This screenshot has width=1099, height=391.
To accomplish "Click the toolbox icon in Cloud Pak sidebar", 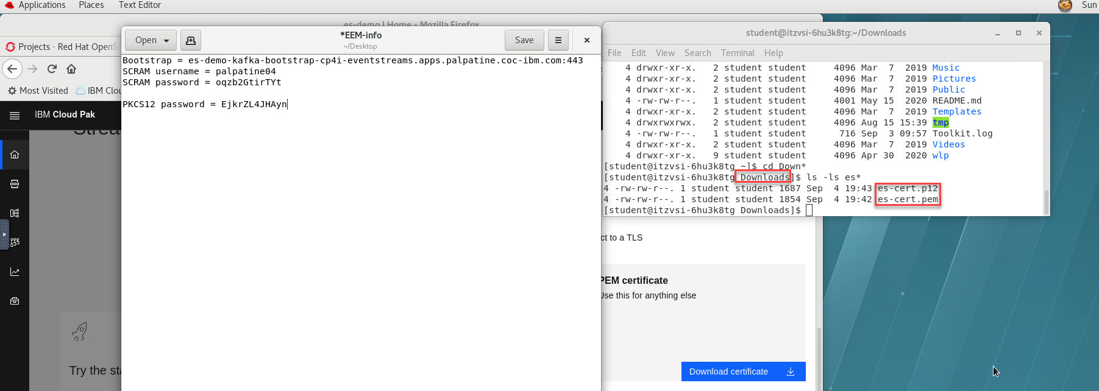I will (15, 301).
